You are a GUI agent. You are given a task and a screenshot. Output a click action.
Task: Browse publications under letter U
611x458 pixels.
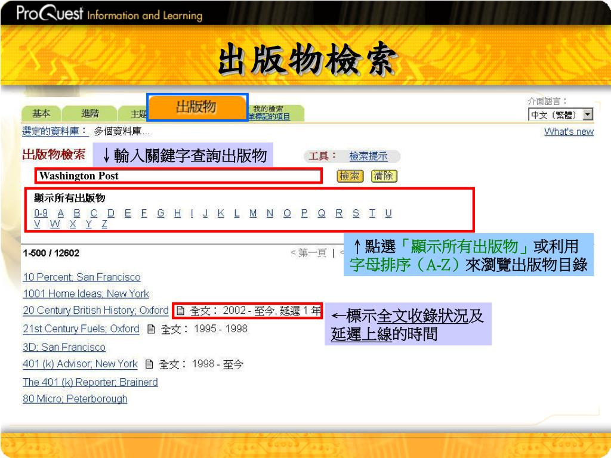388,213
